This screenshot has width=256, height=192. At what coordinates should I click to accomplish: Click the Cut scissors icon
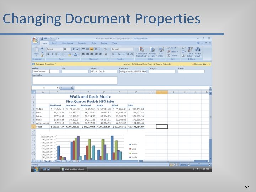coord(42,48)
